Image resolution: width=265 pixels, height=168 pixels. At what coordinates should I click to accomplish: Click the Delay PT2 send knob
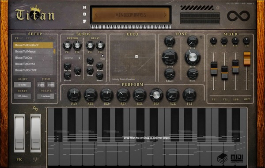100,46
